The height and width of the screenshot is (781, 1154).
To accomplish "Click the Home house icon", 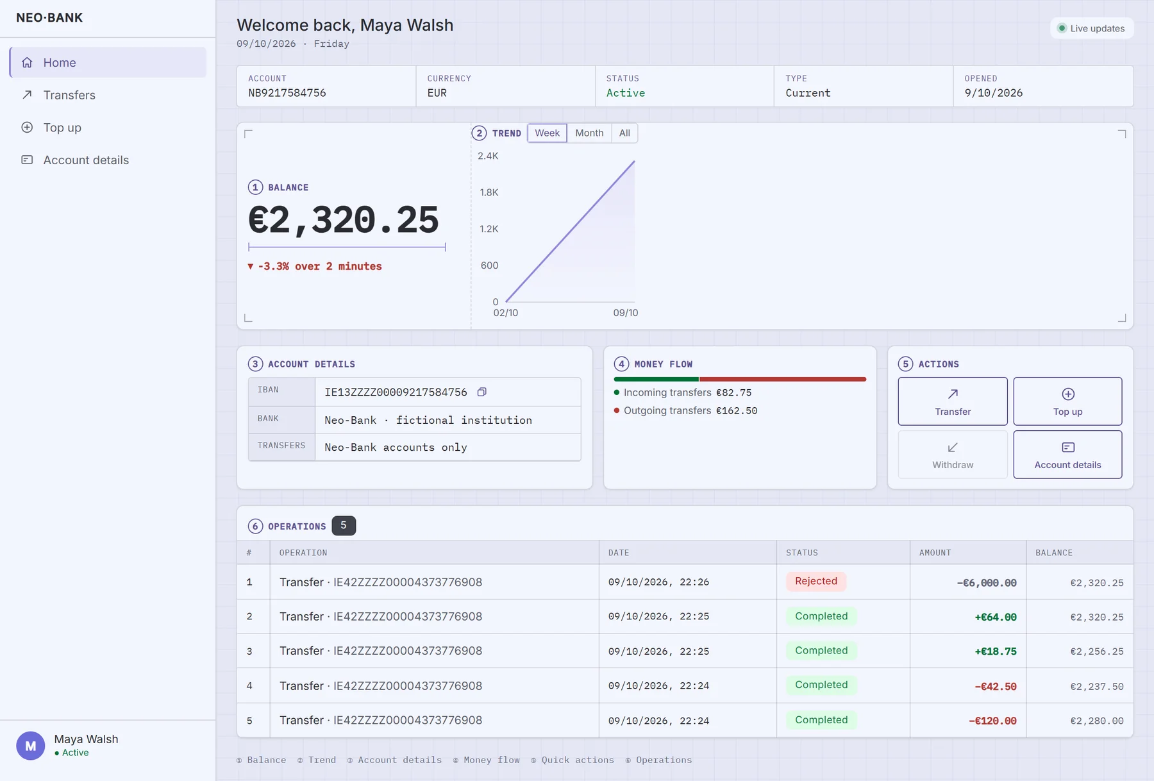I will click(27, 62).
